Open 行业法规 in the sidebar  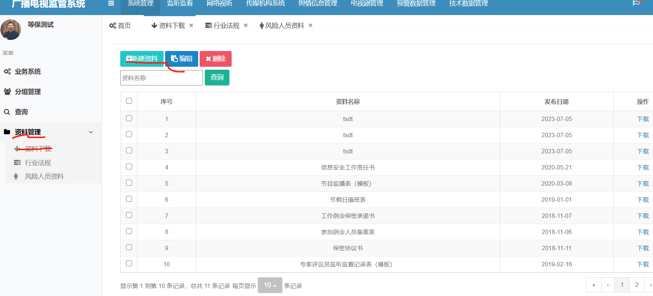(38, 162)
